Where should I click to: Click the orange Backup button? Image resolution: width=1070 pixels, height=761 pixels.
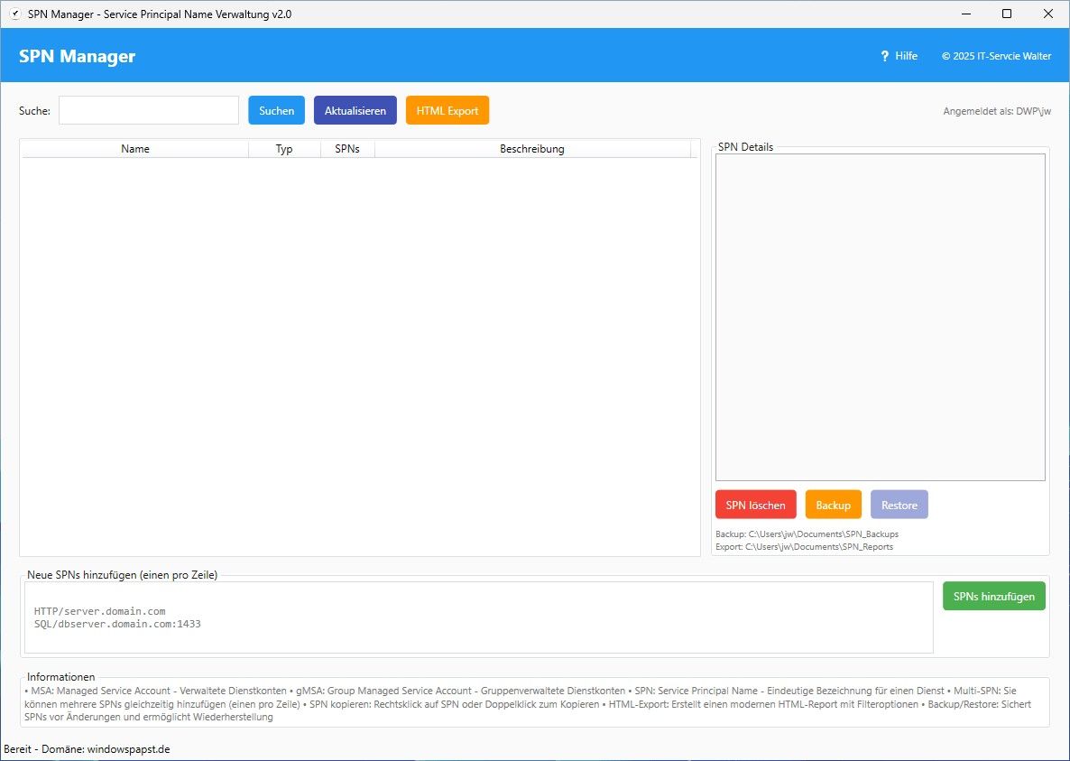tap(834, 505)
